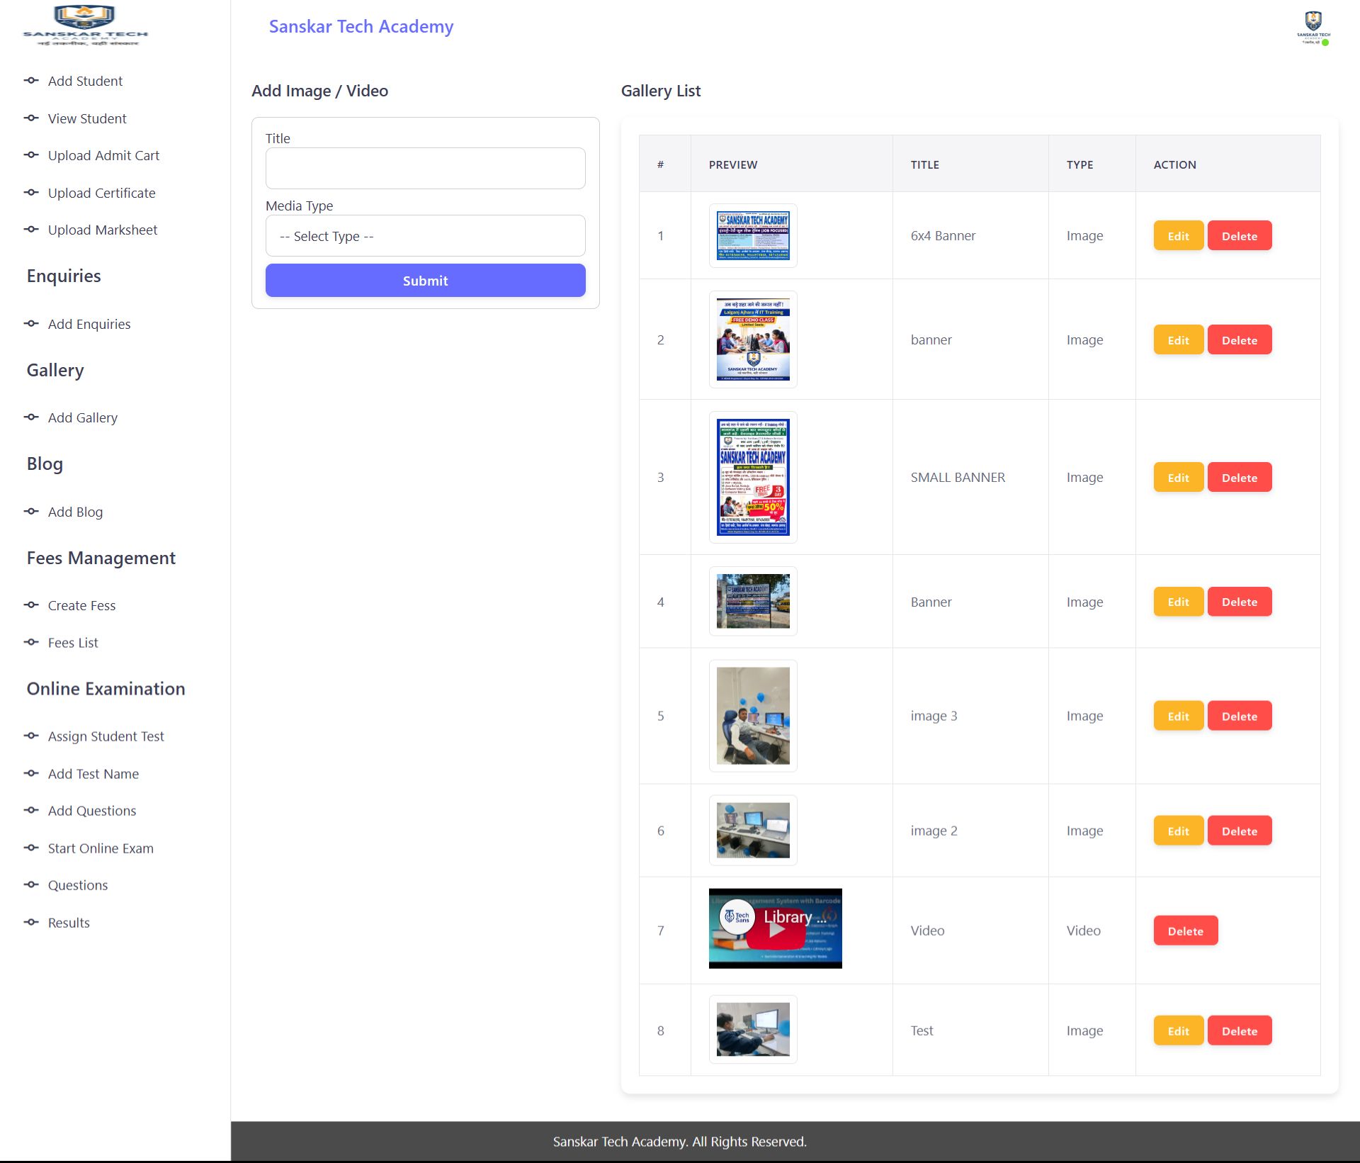This screenshot has width=1360, height=1163.
Task: Click the icon next to Results
Action: pos(31,922)
